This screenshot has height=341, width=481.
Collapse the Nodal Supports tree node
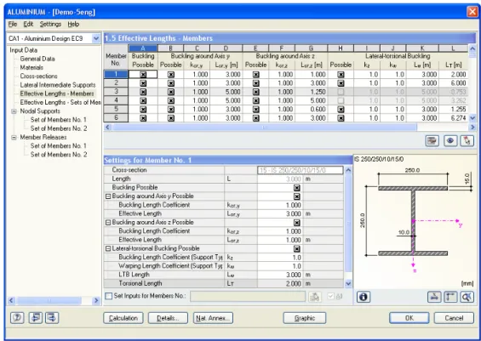[14, 111]
